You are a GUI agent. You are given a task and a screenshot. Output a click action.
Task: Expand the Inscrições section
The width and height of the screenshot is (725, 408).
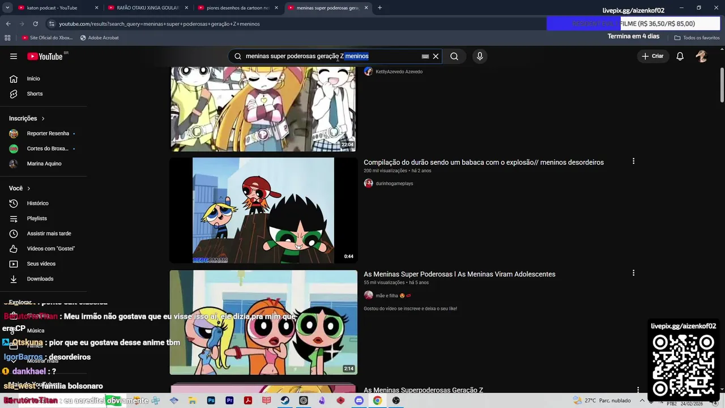[x=27, y=118]
